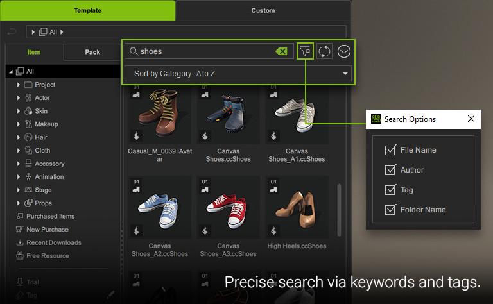The width and height of the screenshot is (493, 304).
Task: Select the Purchased Items cart icon
Action: (20, 216)
